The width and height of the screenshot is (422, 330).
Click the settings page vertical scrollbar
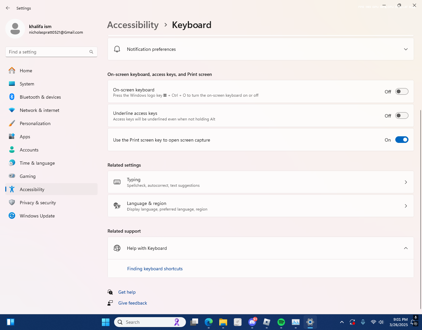[420, 210]
